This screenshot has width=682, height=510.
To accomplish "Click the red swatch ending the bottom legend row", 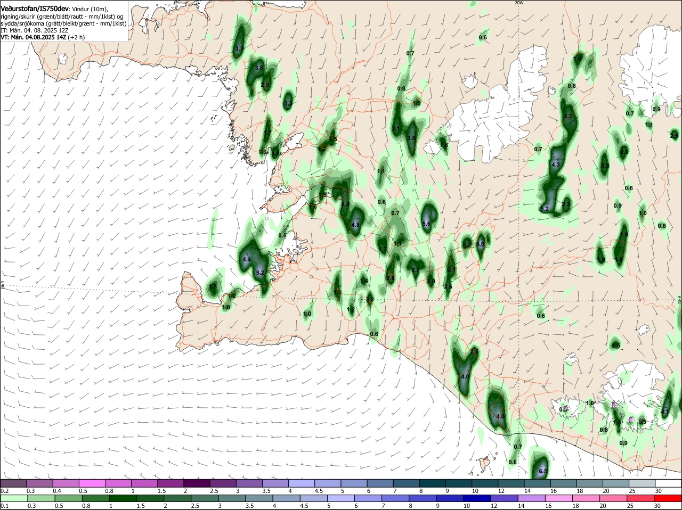I will [668, 498].
